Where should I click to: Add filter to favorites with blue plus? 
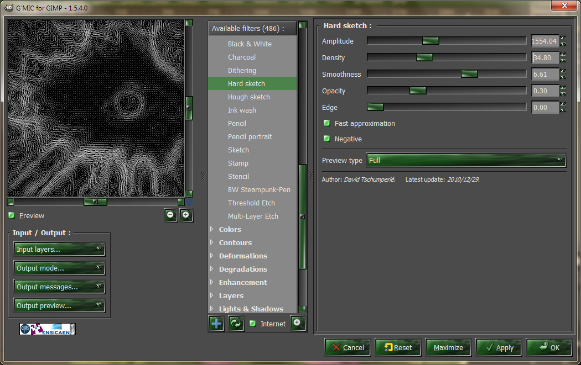(216, 324)
